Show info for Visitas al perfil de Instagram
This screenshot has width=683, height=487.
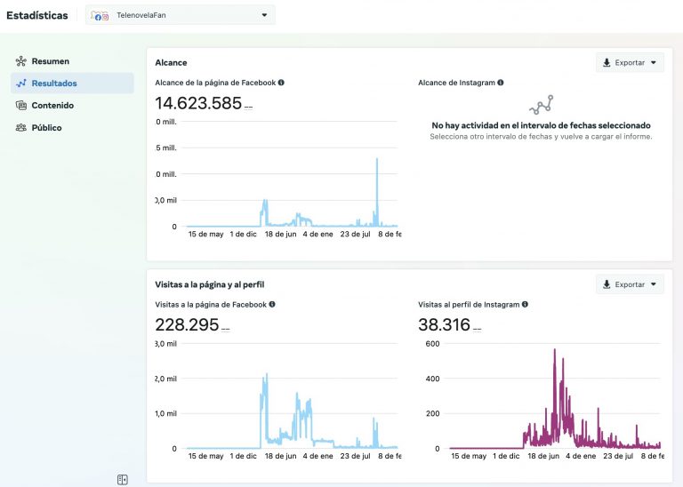click(x=525, y=305)
